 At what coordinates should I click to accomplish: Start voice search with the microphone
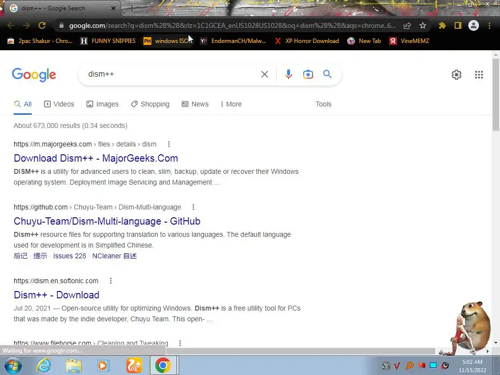[289, 74]
